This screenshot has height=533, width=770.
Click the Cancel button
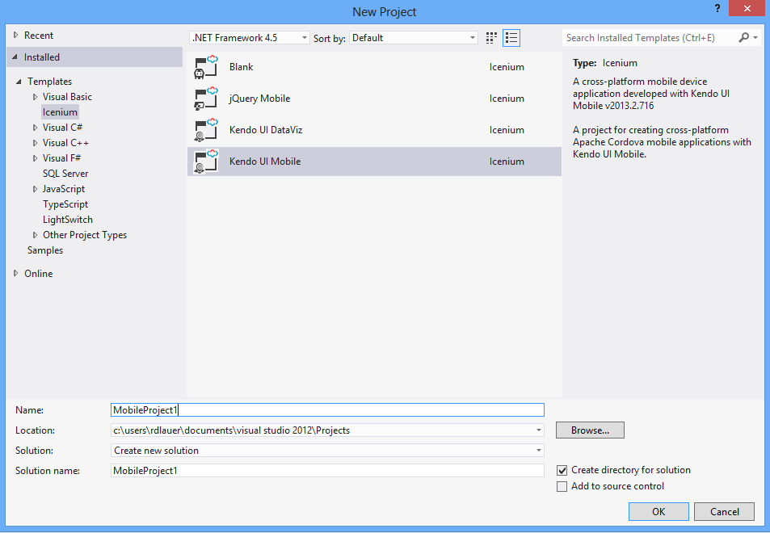[x=724, y=512]
